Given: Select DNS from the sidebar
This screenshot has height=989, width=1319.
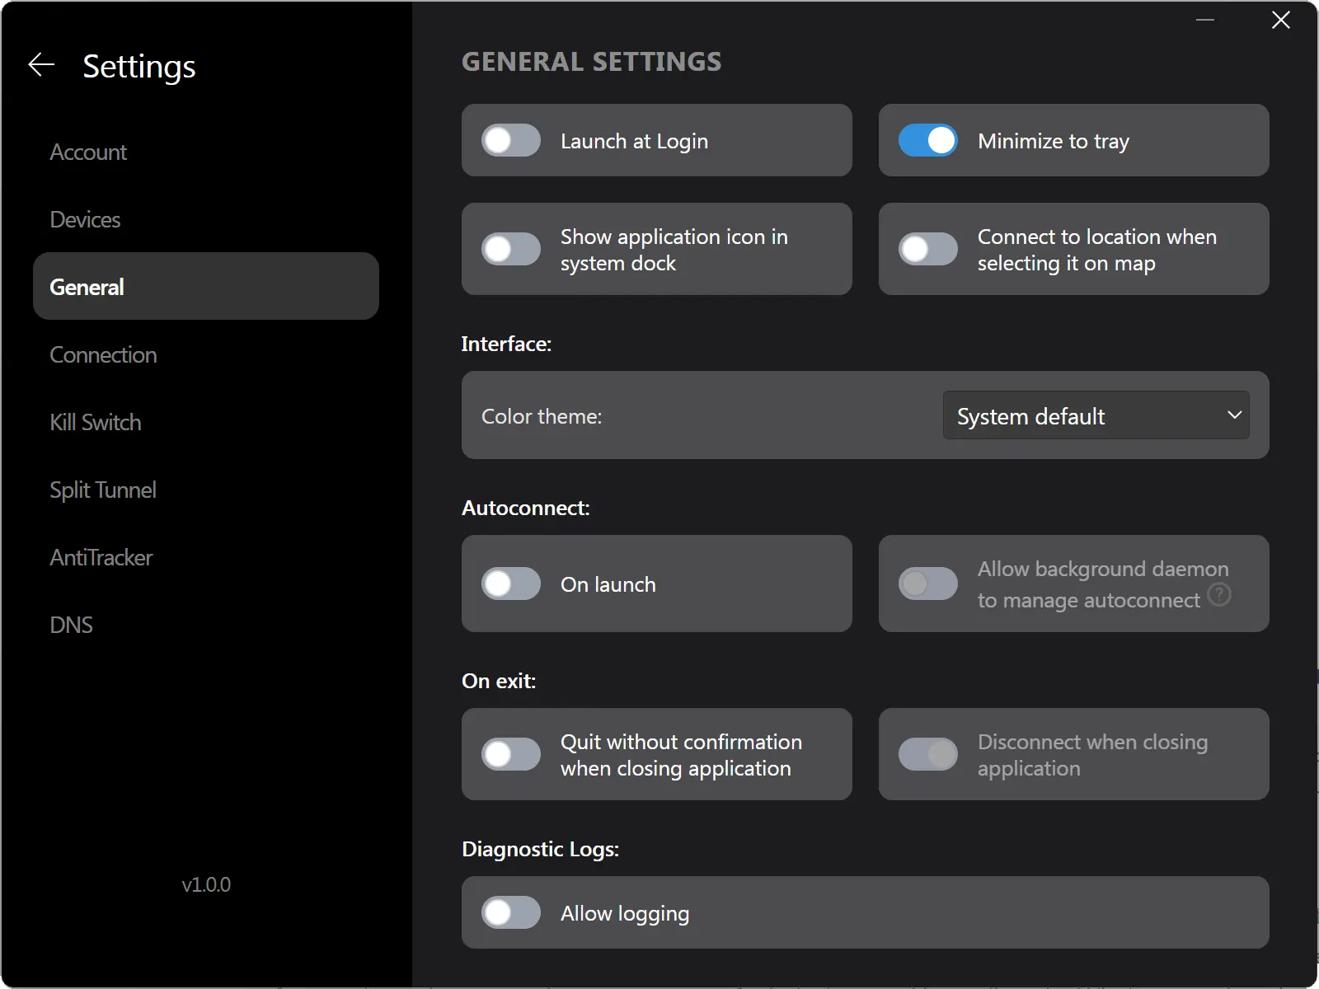Looking at the screenshot, I should [72, 625].
